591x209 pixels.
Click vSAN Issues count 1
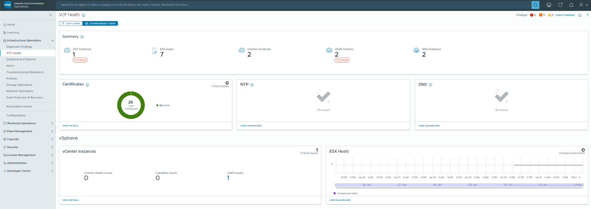point(228,178)
